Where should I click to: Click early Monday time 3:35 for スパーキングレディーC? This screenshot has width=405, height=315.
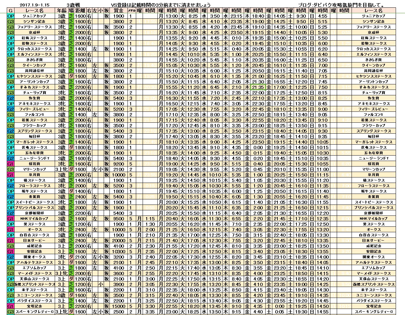150,312
